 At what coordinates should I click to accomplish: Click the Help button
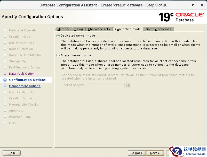(x=12, y=153)
